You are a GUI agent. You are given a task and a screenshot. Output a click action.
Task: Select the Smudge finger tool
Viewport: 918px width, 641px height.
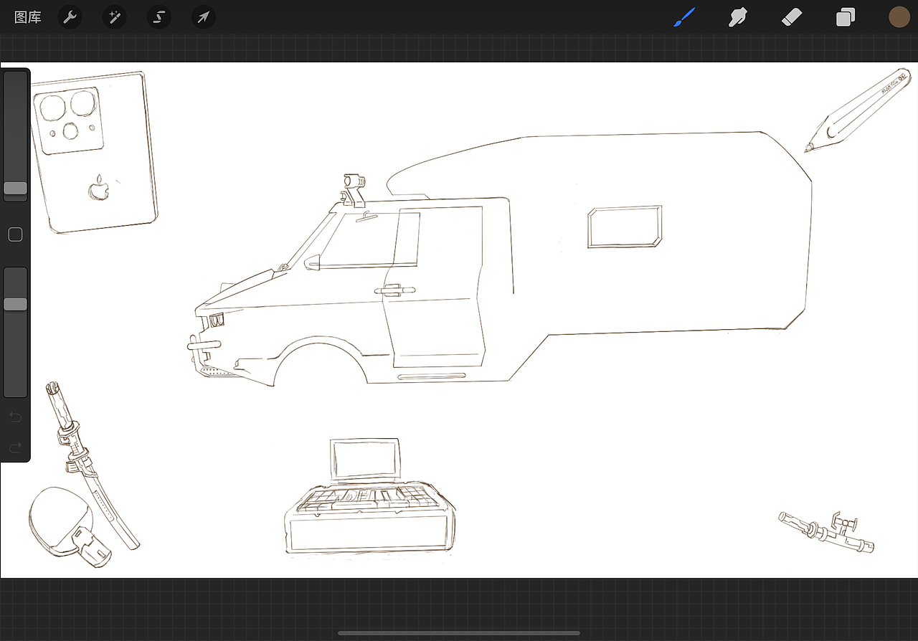(x=738, y=17)
